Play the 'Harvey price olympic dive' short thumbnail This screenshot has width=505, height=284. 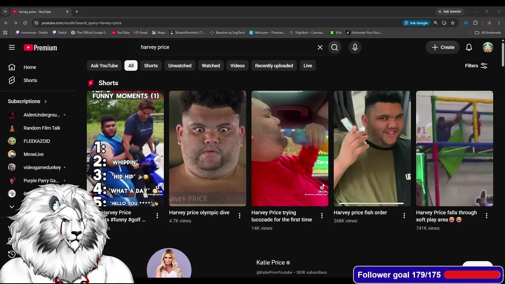(208, 149)
